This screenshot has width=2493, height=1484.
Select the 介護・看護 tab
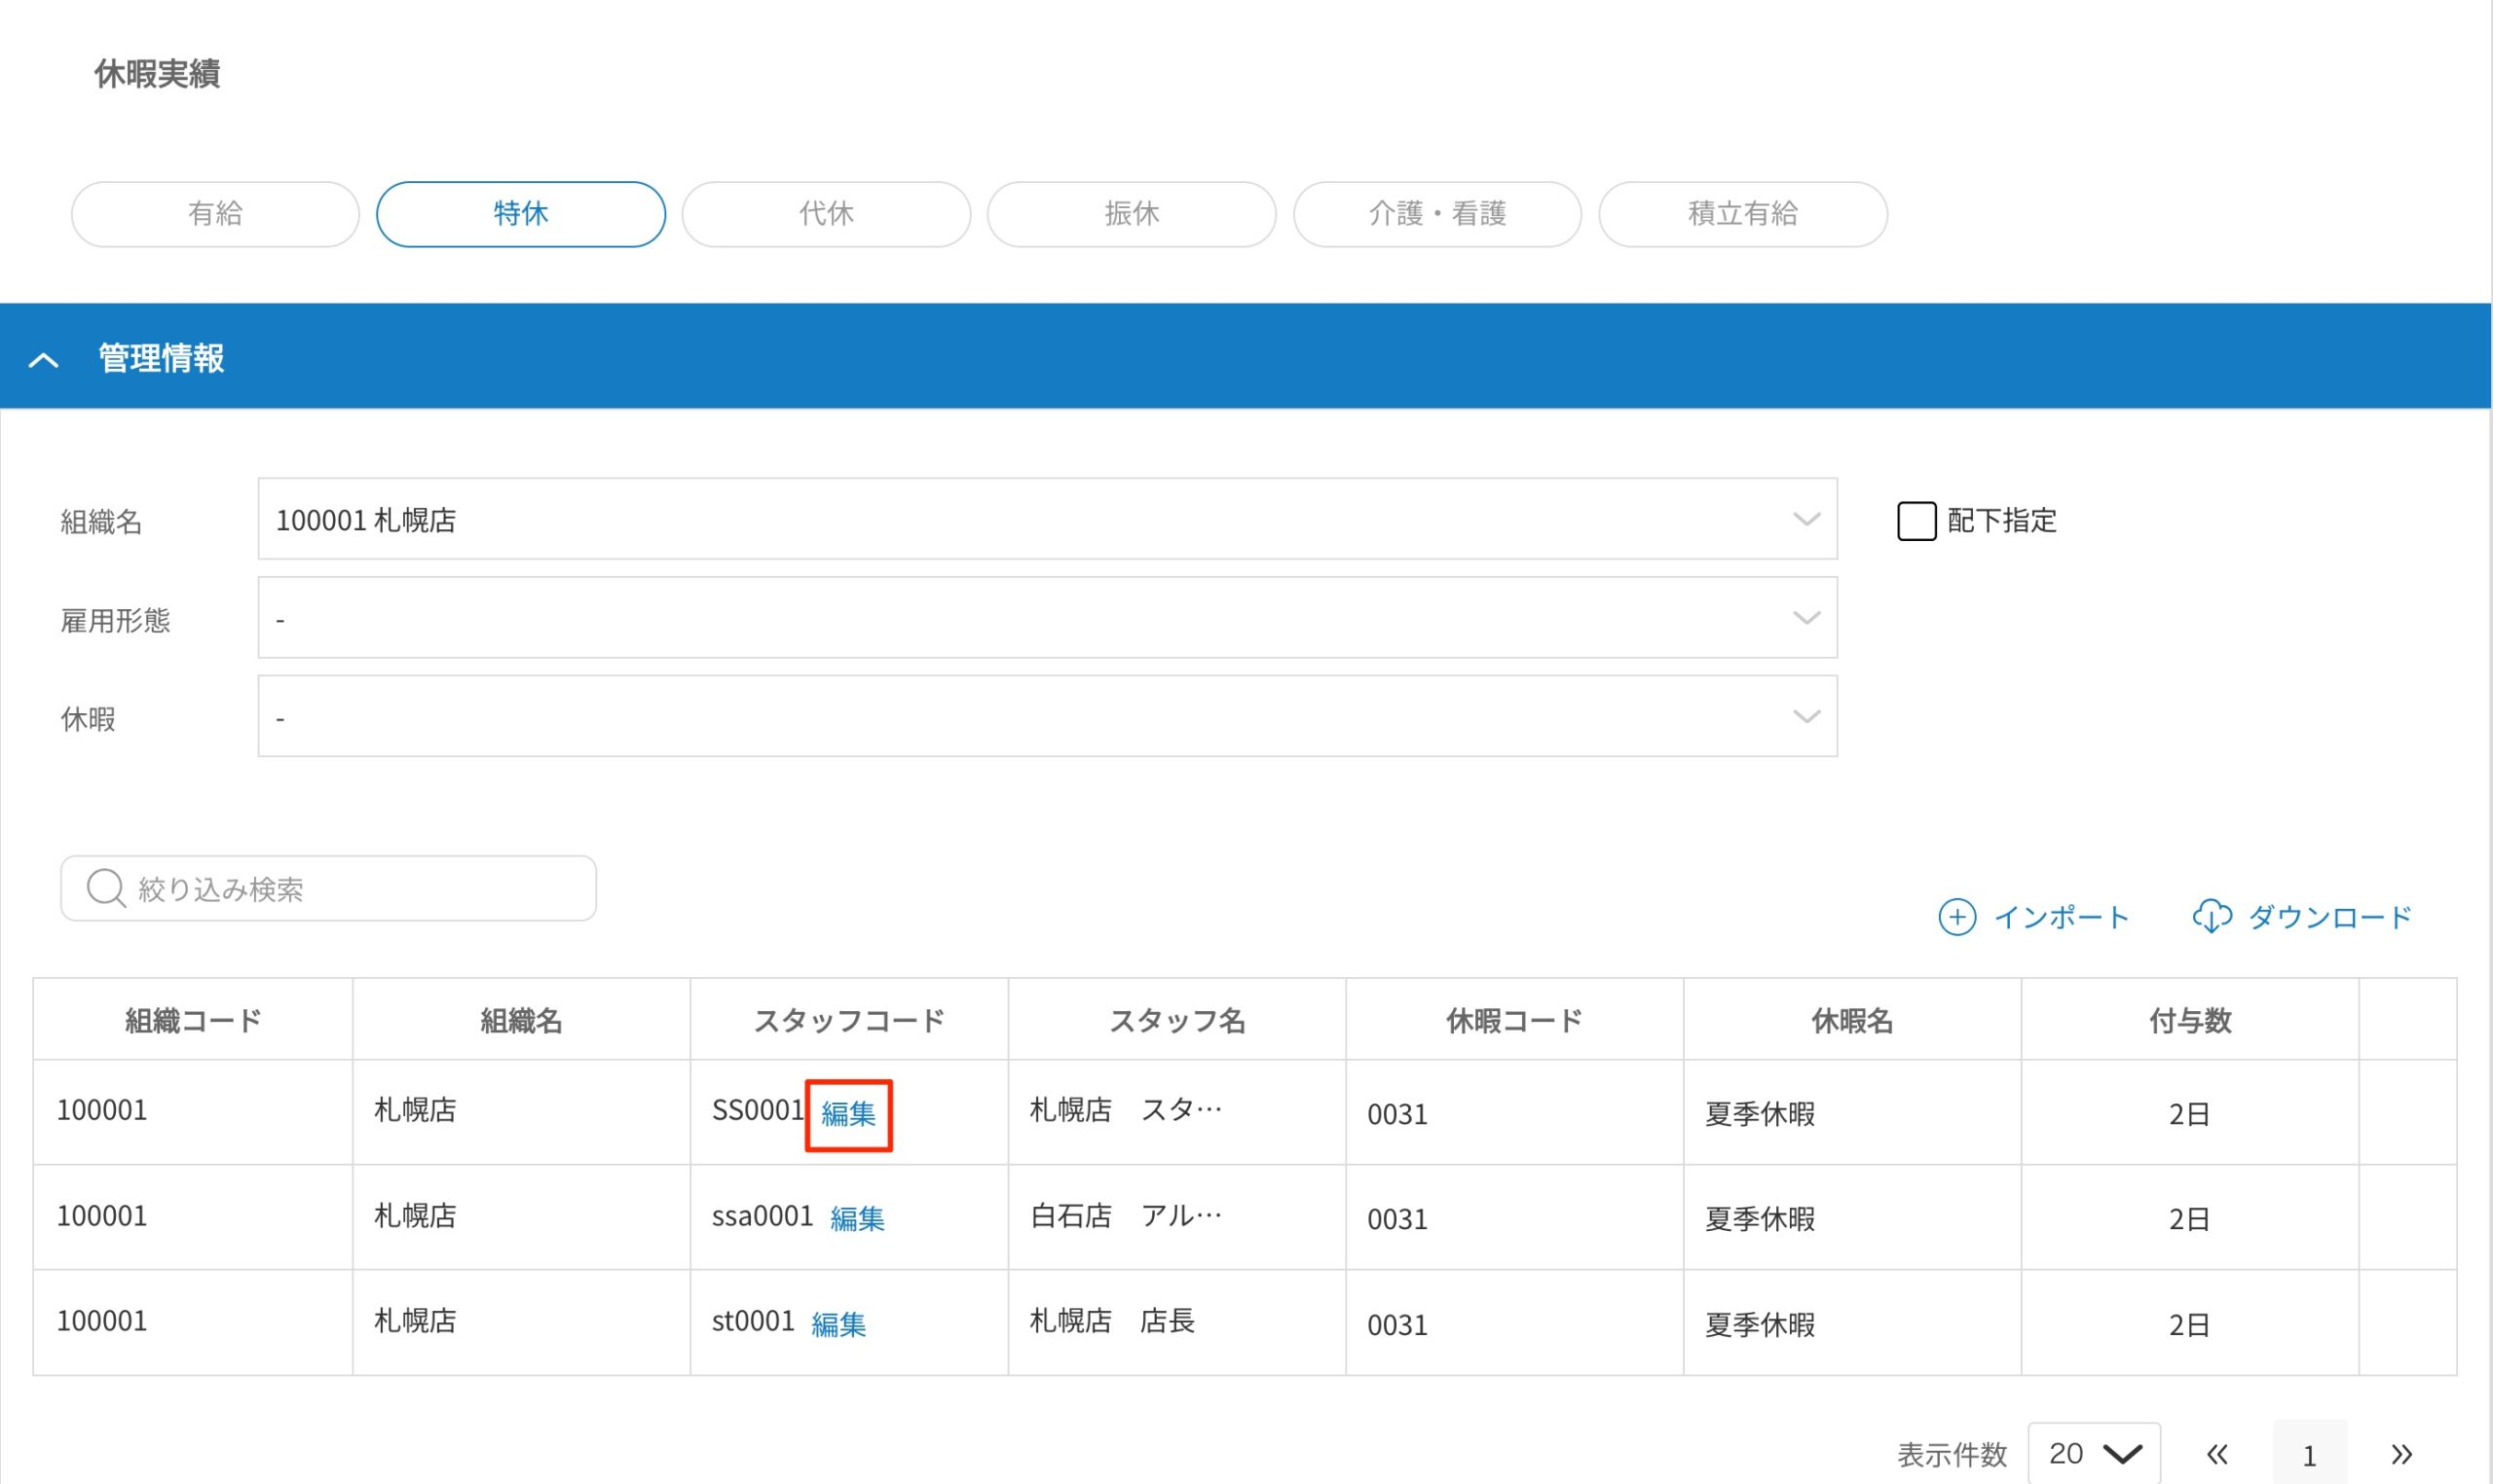click(x=1437, y=213)
